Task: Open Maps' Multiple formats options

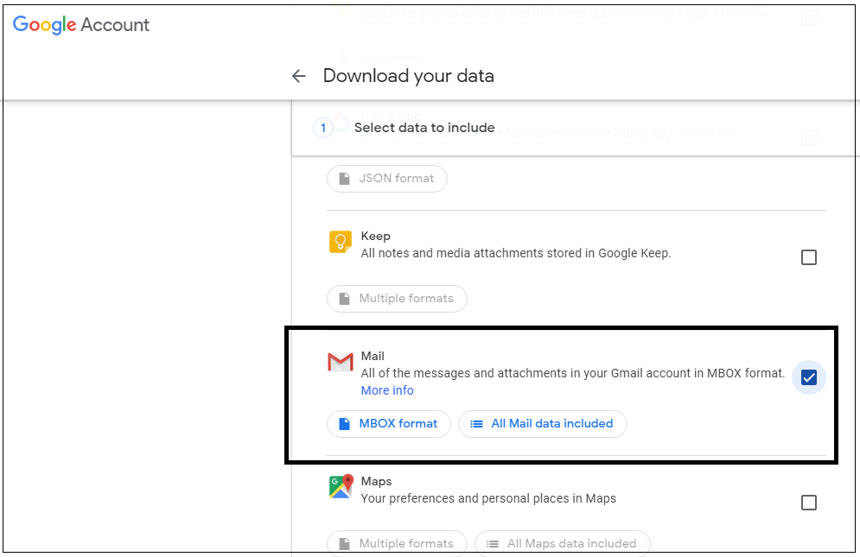Action: tap(397, 543)
